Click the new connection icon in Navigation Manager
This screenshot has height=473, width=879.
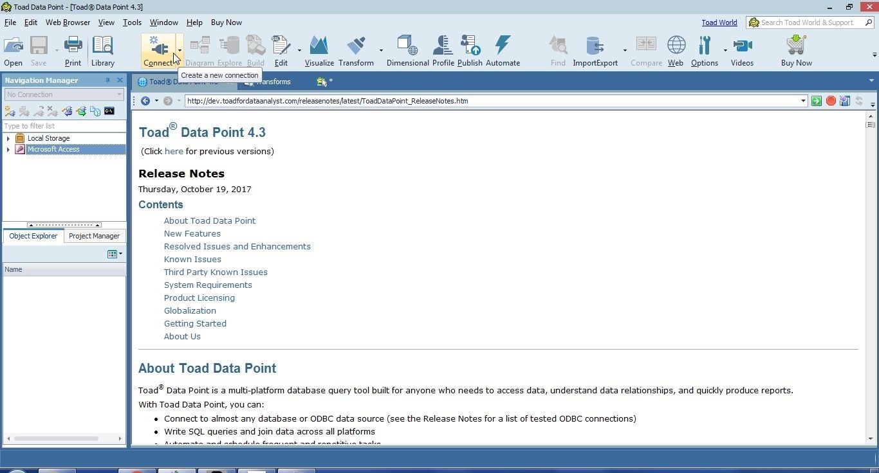(10, 111)
